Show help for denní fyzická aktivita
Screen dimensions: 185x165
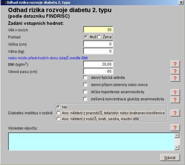[x=175, y=78]
